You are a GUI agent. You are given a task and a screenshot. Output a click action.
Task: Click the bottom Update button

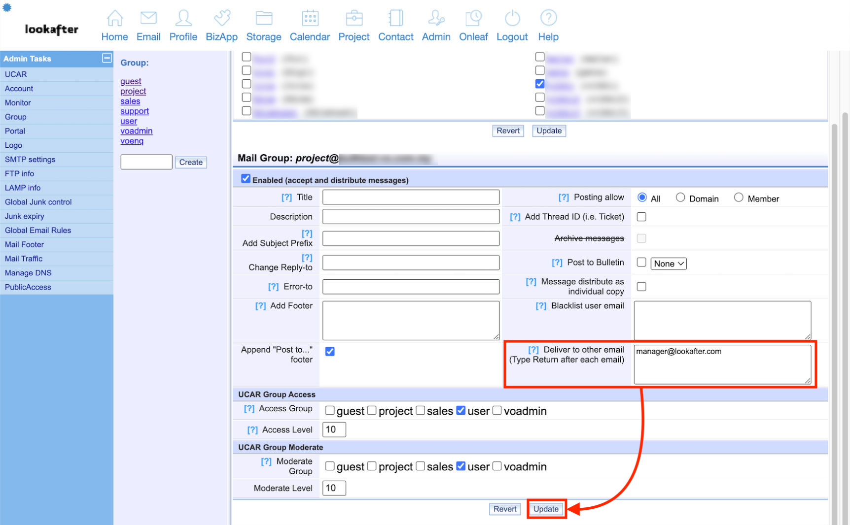point(546,509)
